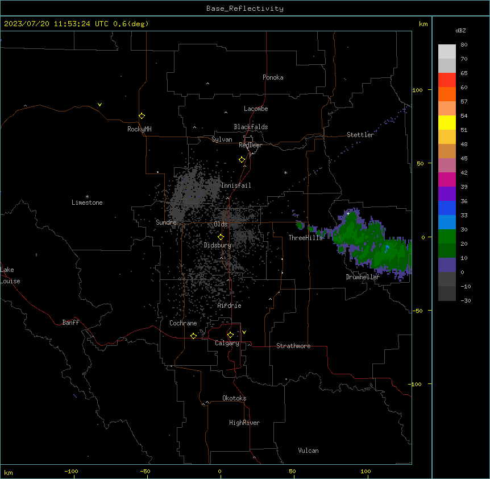Select the HighRiver label

pos(244,423)
